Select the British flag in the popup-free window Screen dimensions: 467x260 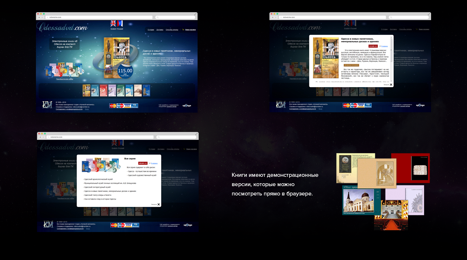[x=113, y=24]
